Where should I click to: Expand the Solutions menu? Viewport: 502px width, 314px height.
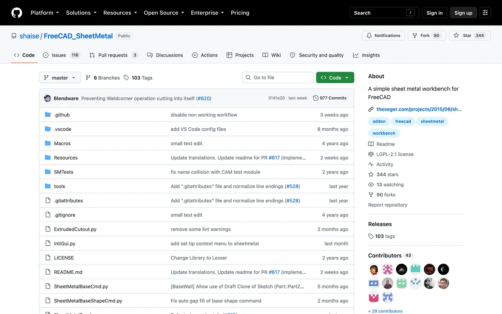pyautogui.click(x=81, y=13)
